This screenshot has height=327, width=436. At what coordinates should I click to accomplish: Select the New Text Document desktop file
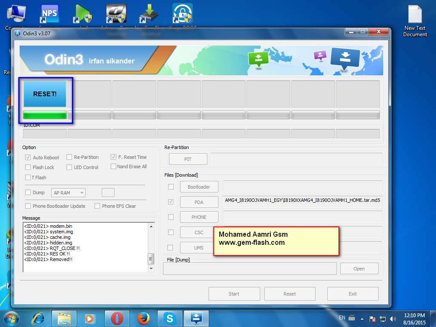tap(415, 21)
